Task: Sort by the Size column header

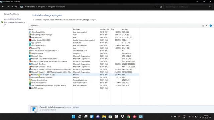Action: [112, 29]
